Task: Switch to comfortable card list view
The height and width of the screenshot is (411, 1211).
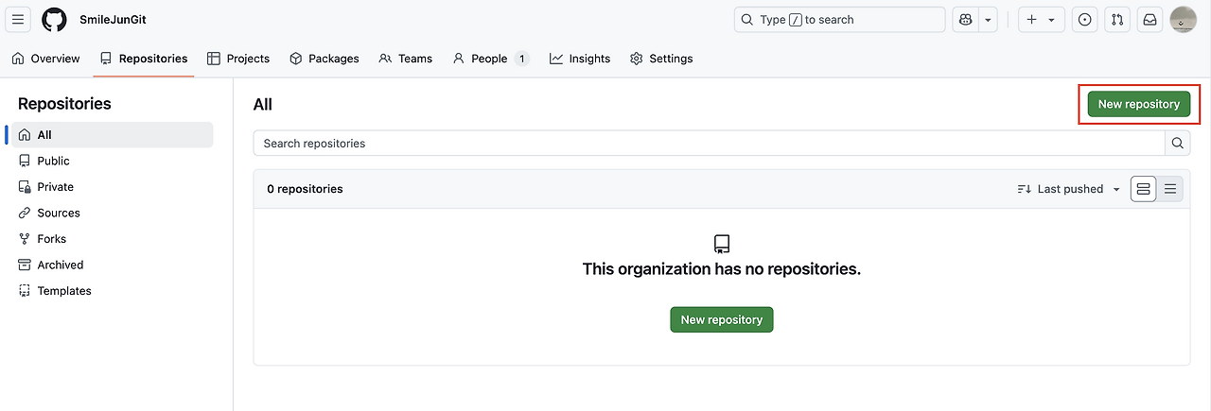Action: 1144,189
